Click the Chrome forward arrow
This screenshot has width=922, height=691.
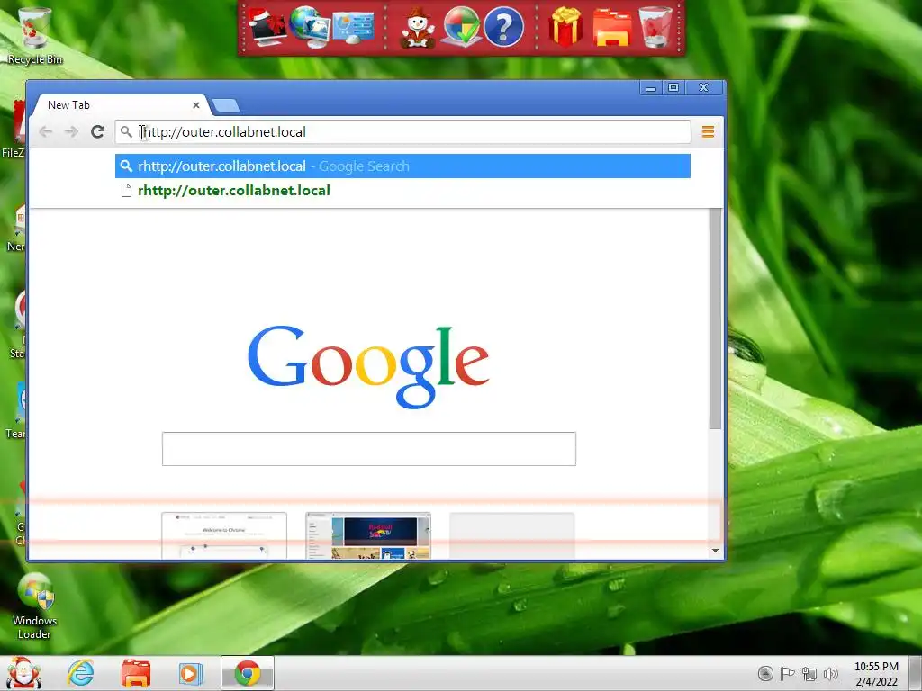click(x=71, y=131)
